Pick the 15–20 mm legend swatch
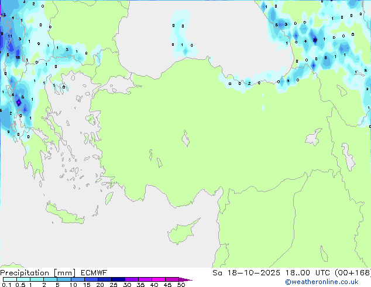The width and height of the screenshot is (371, 287). click(91, 279)
